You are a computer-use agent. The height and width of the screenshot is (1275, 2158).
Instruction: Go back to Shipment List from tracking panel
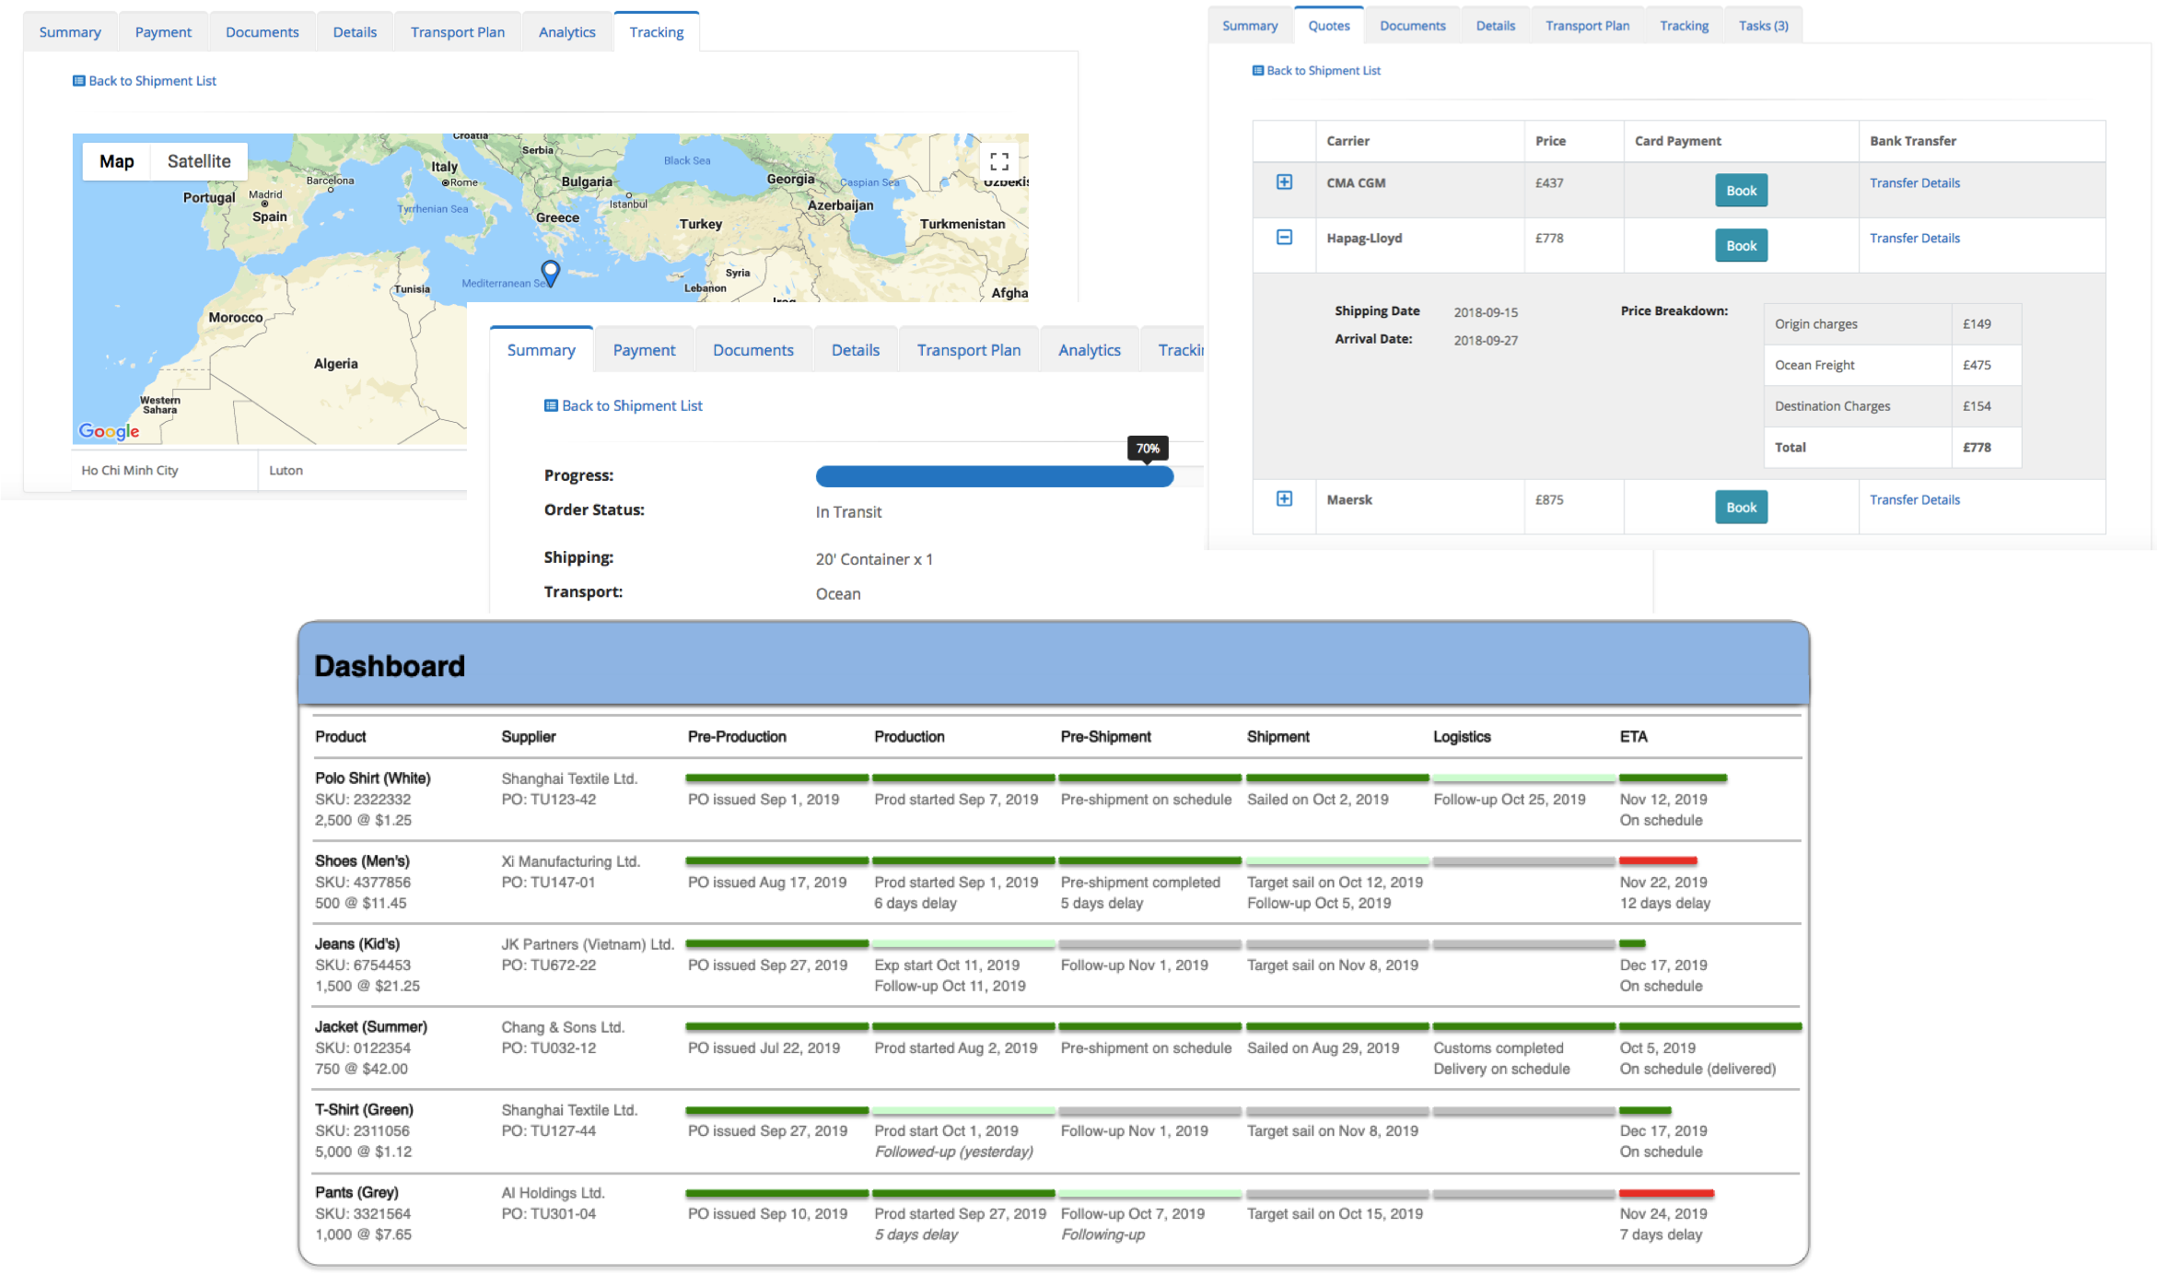click(x=152, y=81)
